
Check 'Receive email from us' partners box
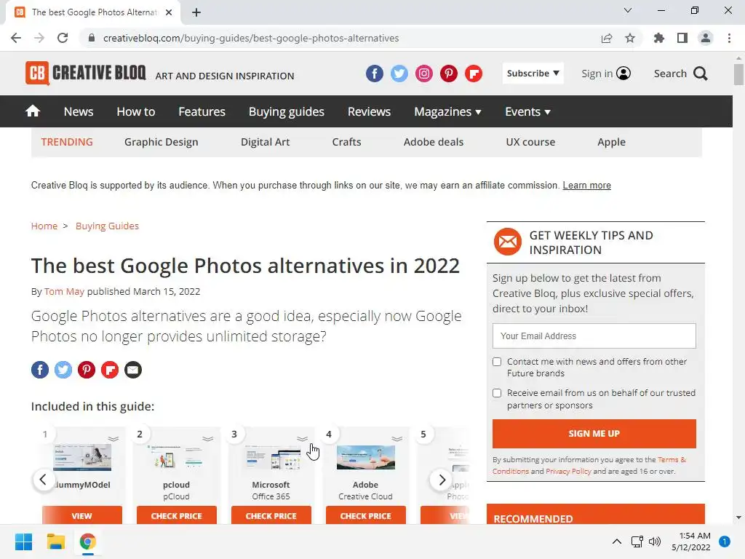point(497,393)
